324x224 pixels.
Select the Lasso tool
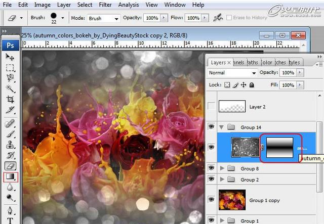[x=10, y=78]
